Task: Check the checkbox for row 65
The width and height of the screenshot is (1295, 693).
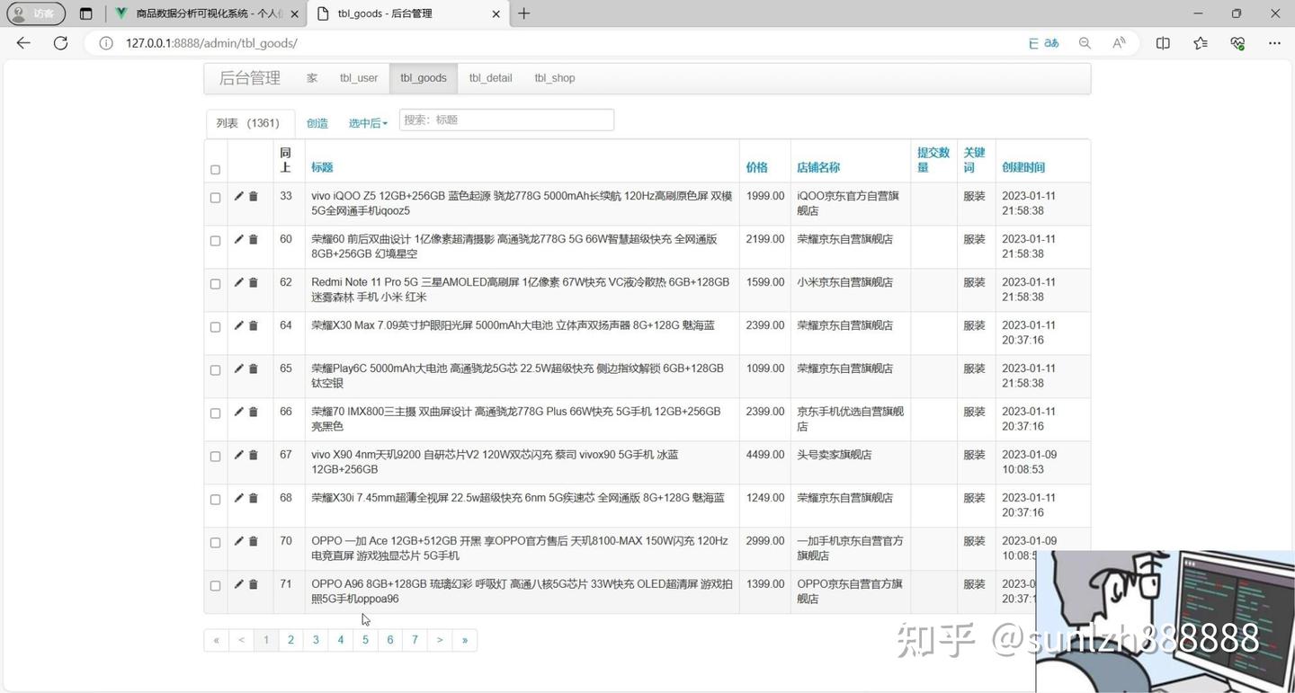Action: click(215, 370)
